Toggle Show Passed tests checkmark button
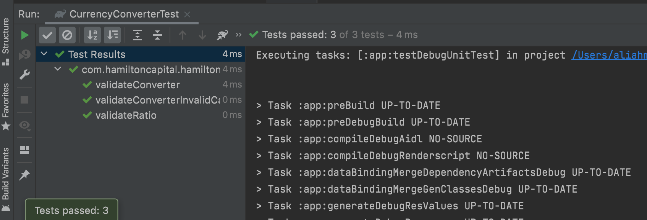 point(47,35)
